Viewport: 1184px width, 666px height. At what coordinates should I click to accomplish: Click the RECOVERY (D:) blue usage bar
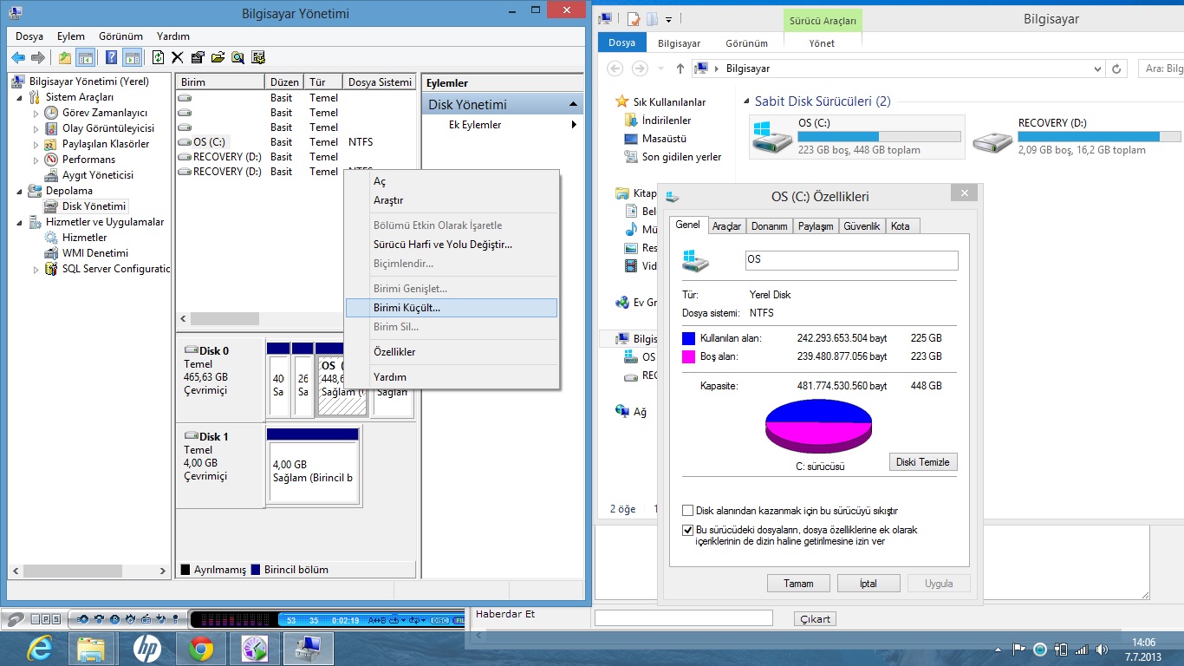coord(1099,136)
